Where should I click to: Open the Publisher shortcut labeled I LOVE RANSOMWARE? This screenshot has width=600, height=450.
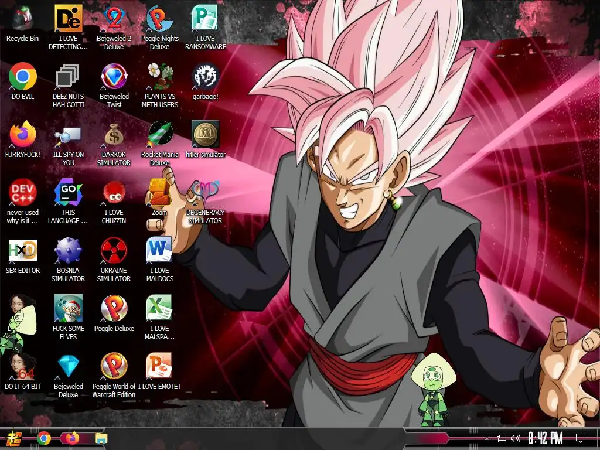[206, 28]
